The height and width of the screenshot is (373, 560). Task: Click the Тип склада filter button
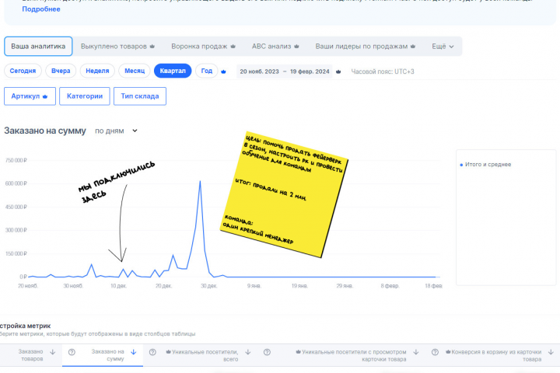tap(140, 96)
